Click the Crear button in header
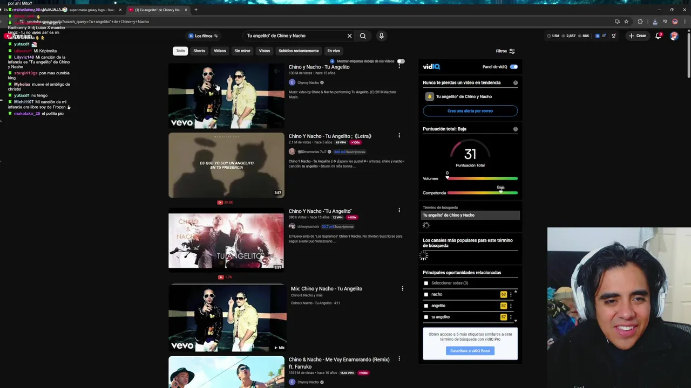The image size is (691, 388). (x=638, y=36)
